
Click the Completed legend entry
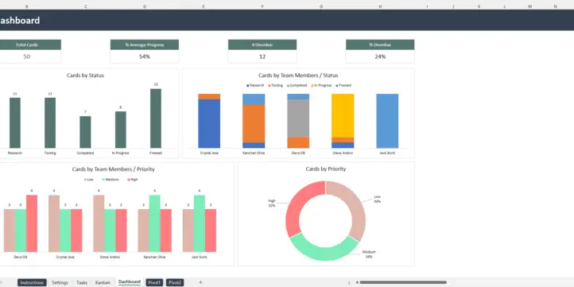click(x=297, y=85)
